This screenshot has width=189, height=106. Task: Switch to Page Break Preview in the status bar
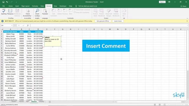tap(164, 105)
